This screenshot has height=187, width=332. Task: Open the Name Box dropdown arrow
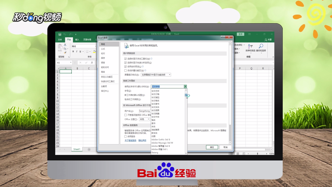71,63
